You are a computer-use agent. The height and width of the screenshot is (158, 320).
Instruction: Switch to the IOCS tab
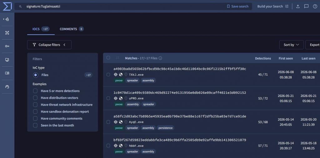(41, 29)
